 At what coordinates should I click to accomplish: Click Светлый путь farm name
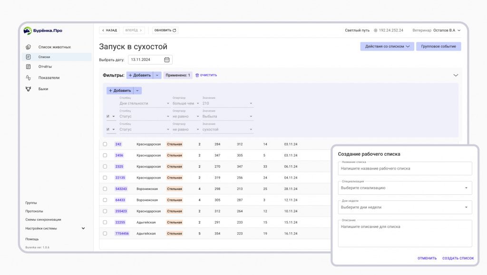pyautogui.click(x=357, y=30)
